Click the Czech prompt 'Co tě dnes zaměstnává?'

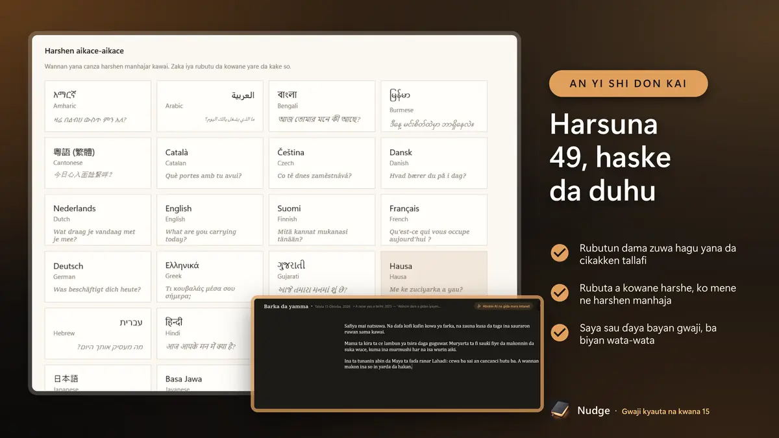click(314, 176)
